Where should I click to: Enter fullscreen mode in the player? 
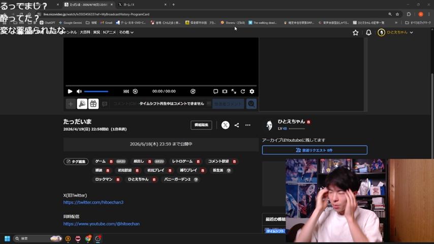tap(234, 91)
